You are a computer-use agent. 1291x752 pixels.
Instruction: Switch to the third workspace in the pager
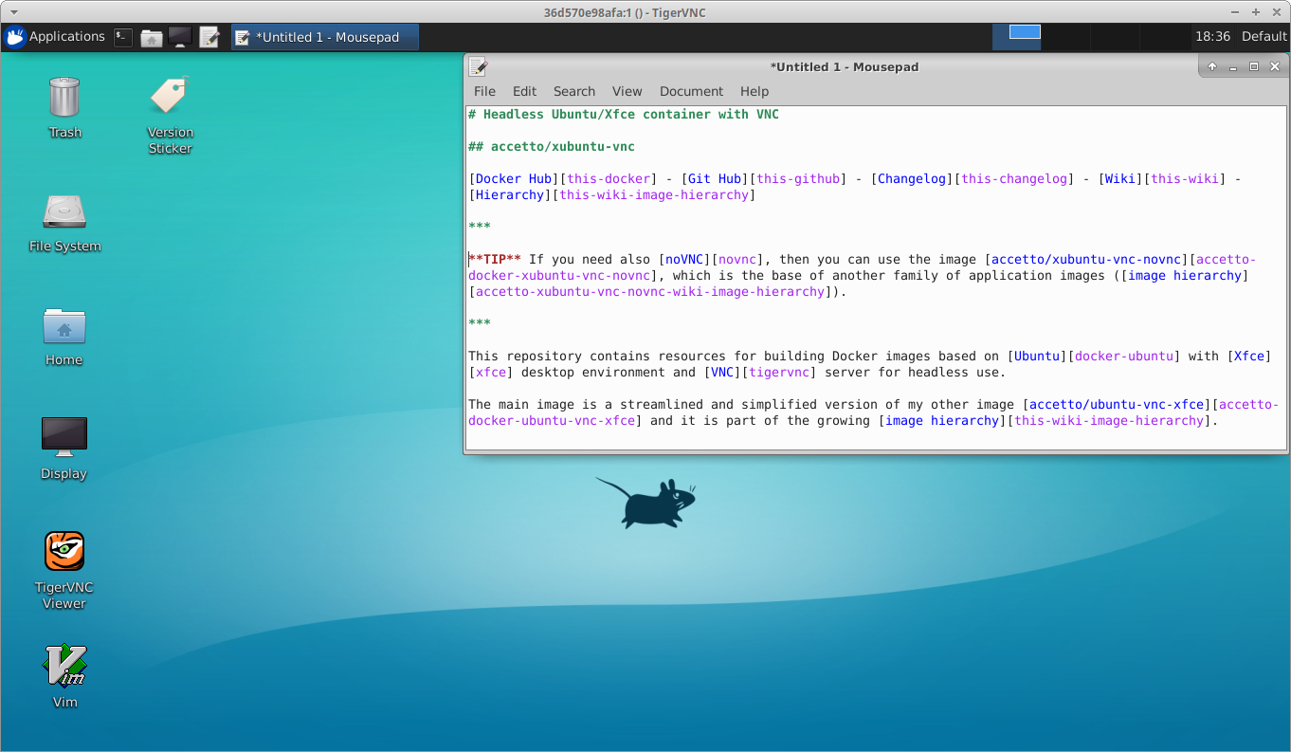pos(1115,37)
